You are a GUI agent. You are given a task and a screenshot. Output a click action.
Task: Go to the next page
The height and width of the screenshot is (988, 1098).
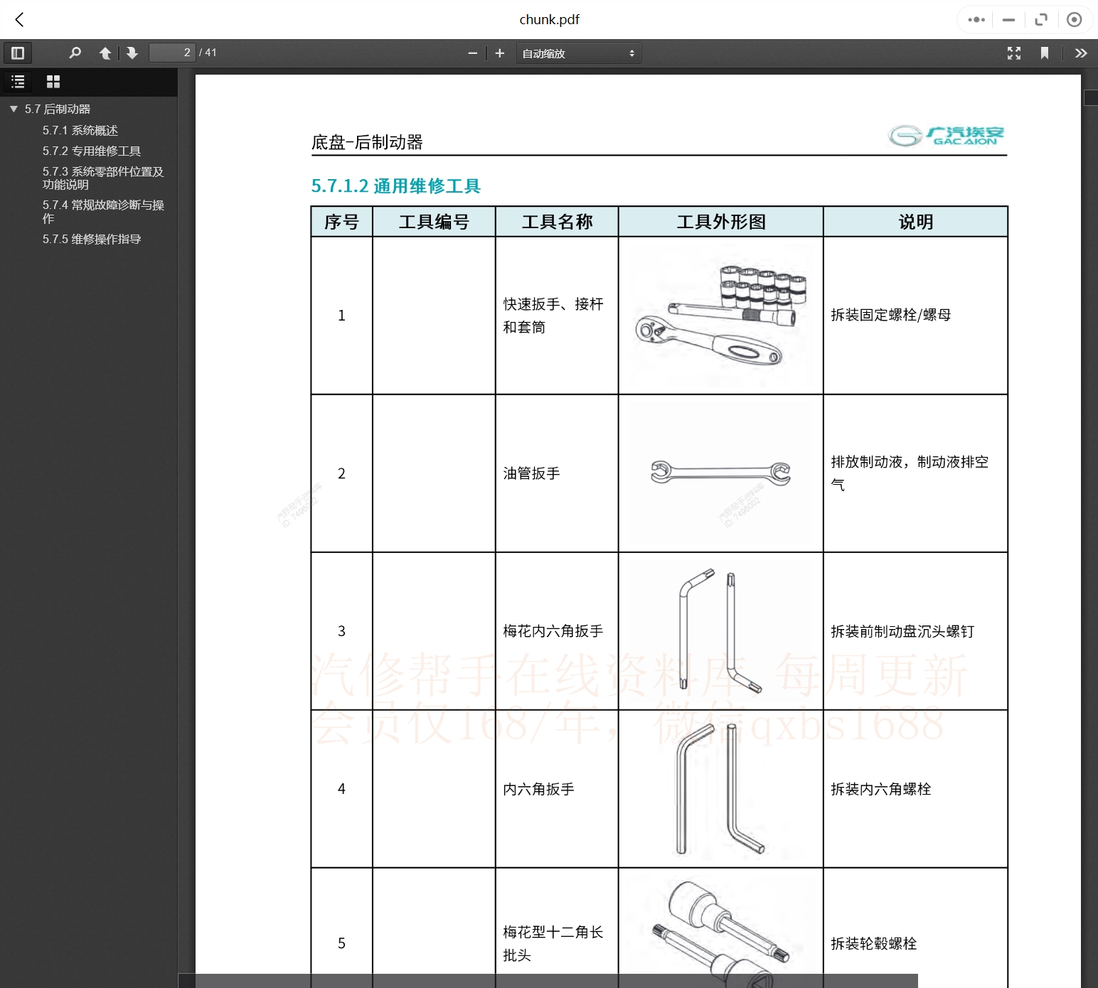click(132, 53)
